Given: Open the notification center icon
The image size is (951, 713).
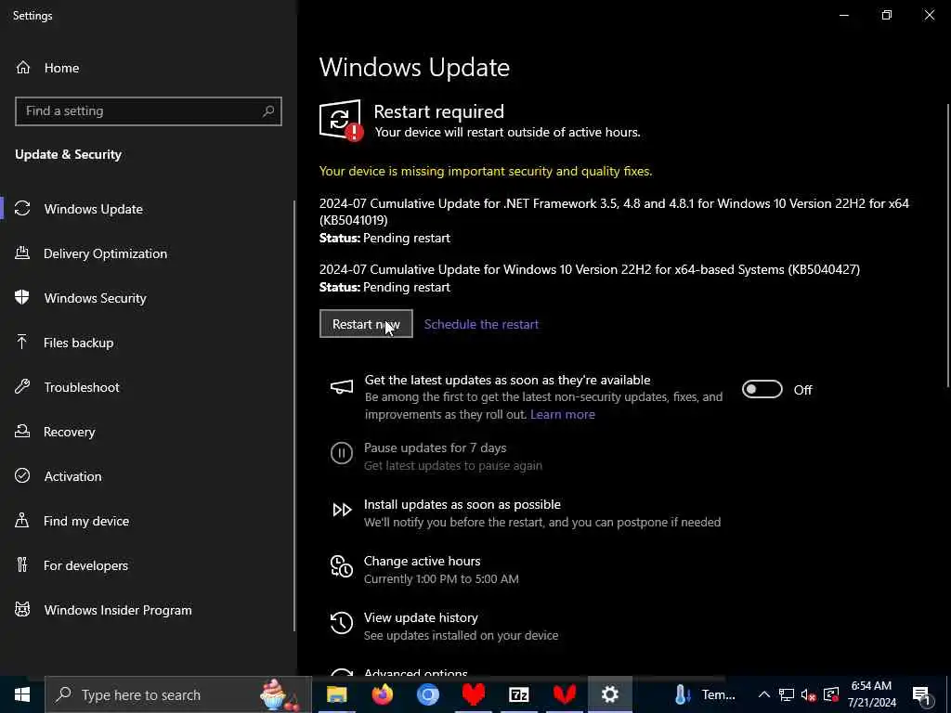Looking at the screenshot, I should coord(921,694).
